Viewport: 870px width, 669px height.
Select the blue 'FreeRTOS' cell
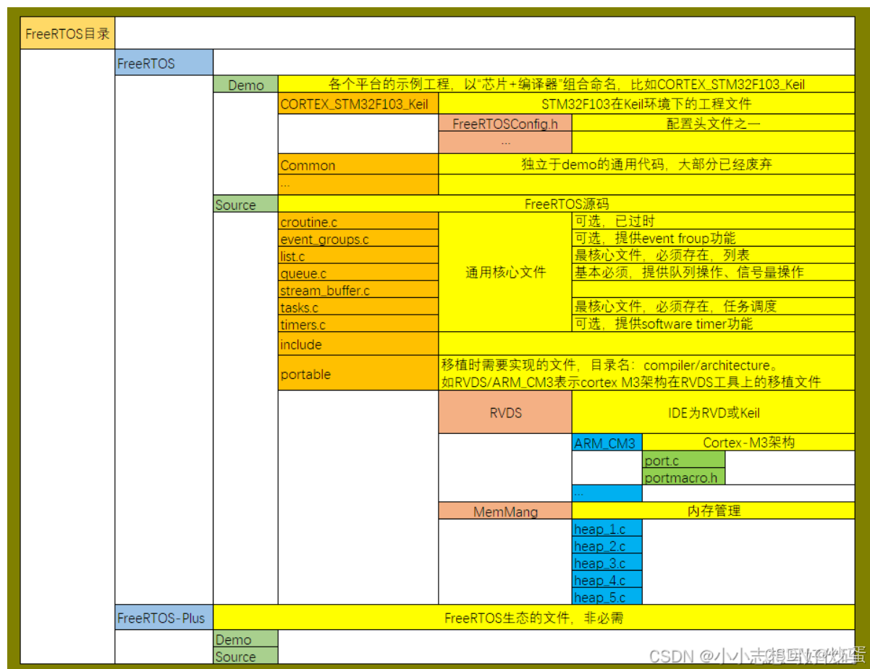coord(164,63)
